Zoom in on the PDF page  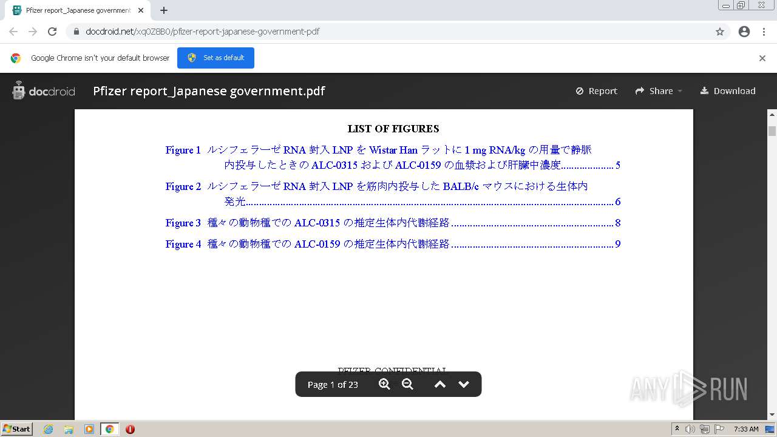(x=384, y=384)
